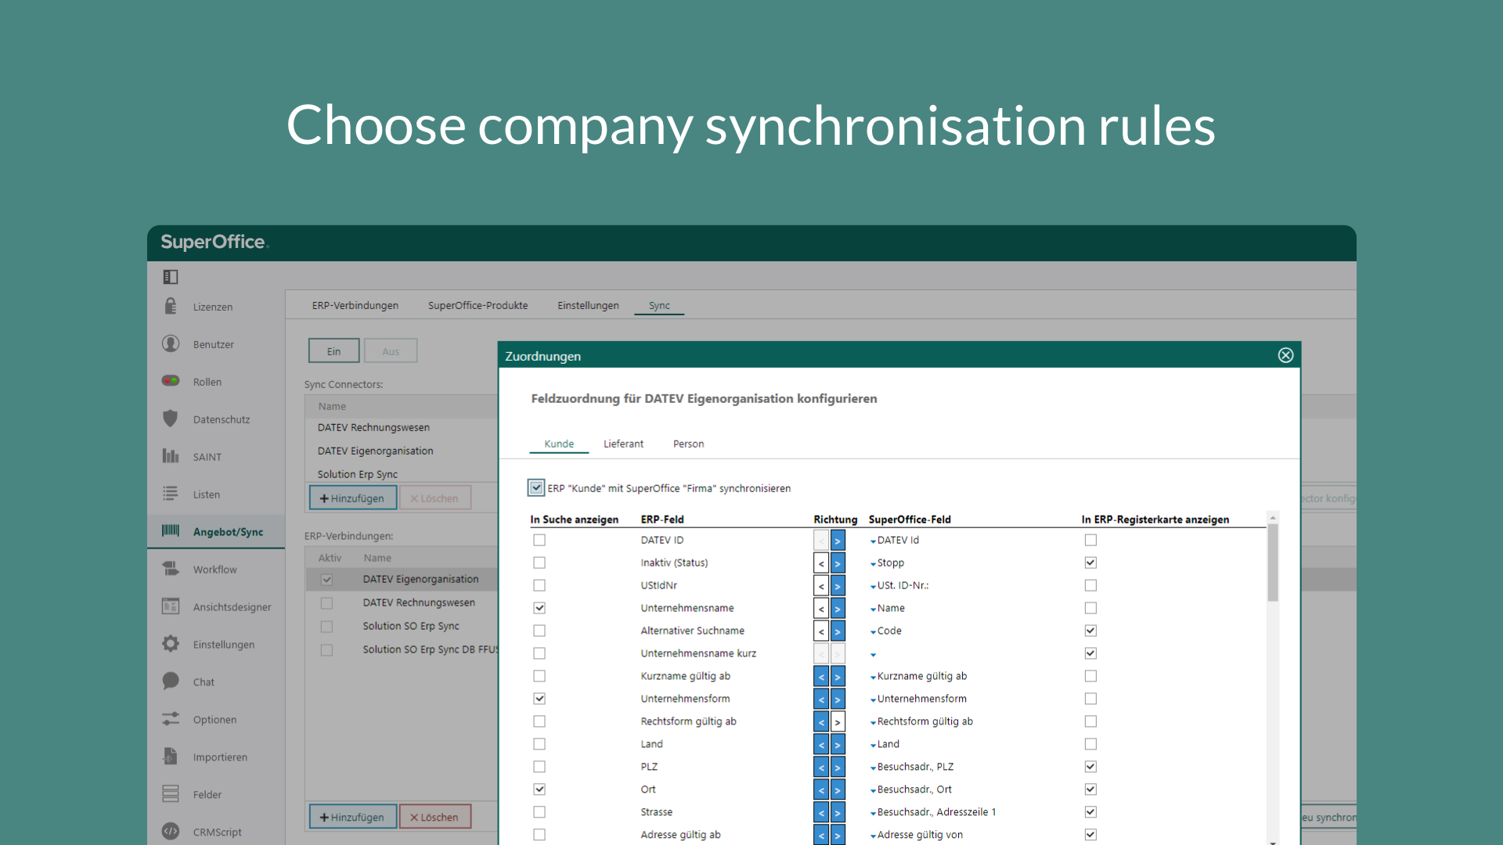Collapse the sidebar panel icon

[x=171, y=277]
